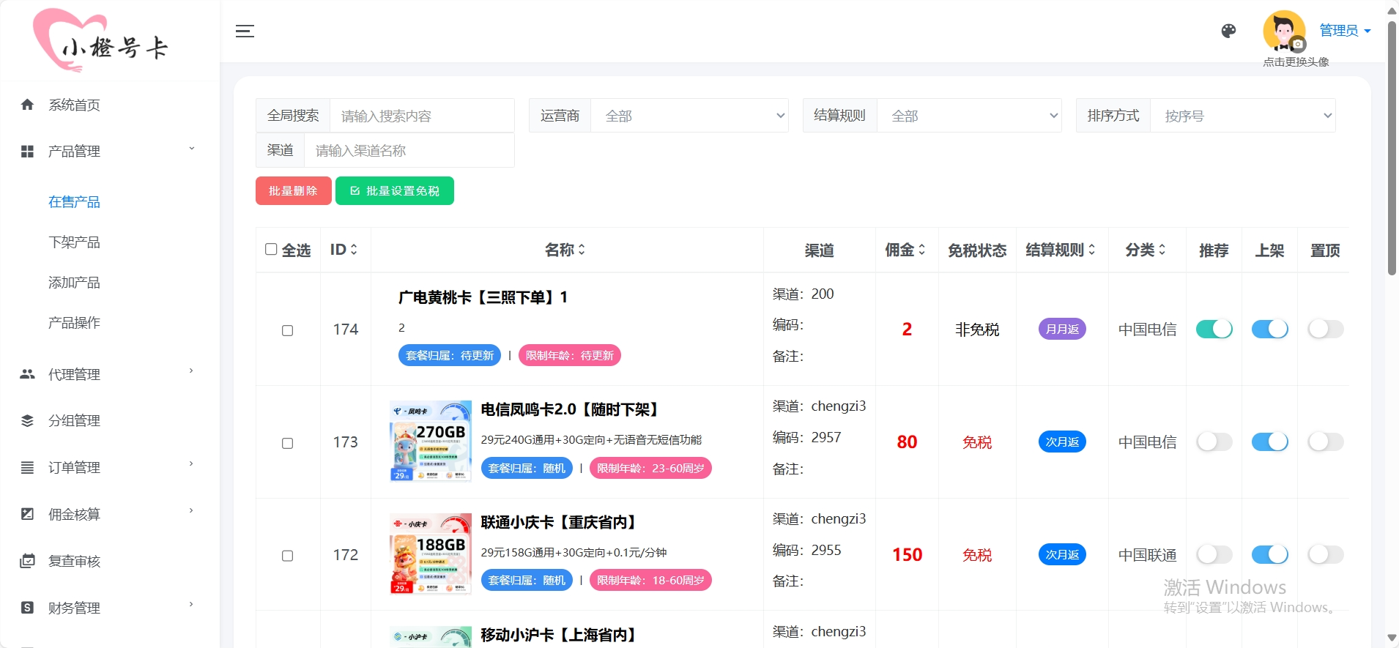Select 下架产品 submenu item
The image size is (1399, 648).
[74, 242]
